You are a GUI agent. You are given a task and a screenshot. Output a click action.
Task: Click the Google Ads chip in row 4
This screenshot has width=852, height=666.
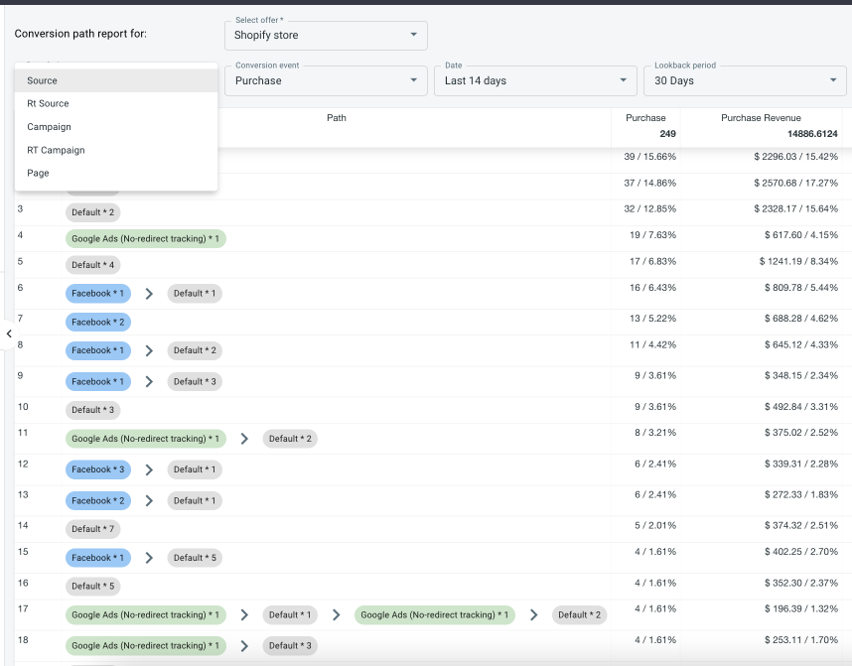click(146, 238)
